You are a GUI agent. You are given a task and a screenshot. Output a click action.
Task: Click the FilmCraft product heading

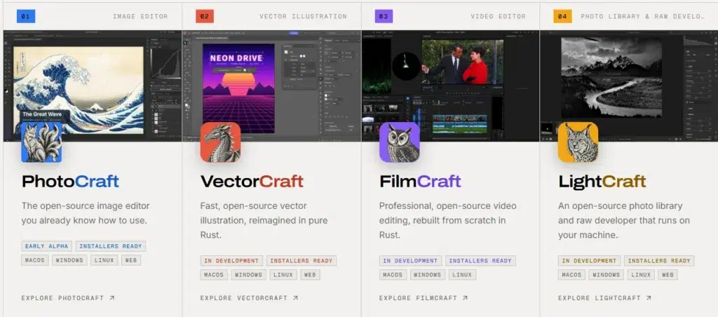(420, 182)
